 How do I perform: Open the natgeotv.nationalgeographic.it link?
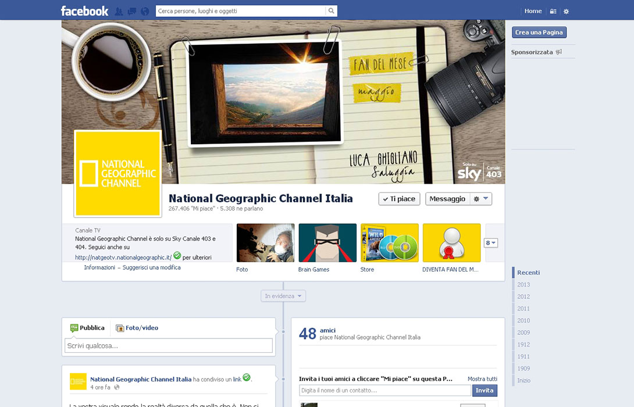coord(123,258)
